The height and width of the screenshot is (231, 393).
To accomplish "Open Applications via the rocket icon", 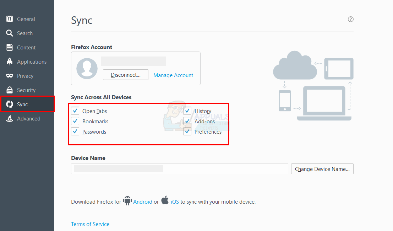I will click(x=10, y=62).
